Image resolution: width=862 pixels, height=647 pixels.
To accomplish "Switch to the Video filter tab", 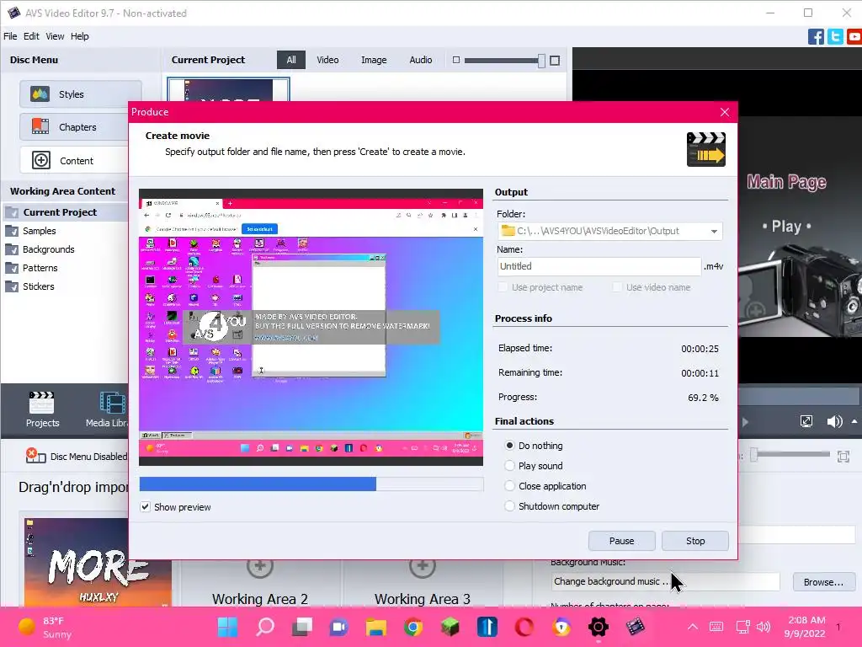I will [x=327, y=60].
